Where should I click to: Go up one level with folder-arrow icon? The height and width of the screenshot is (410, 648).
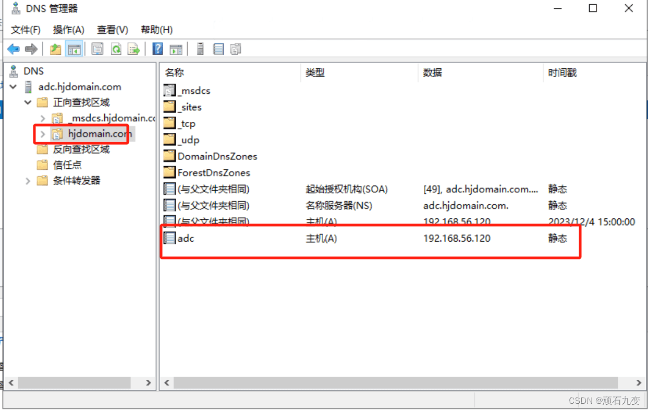(55, 49)
